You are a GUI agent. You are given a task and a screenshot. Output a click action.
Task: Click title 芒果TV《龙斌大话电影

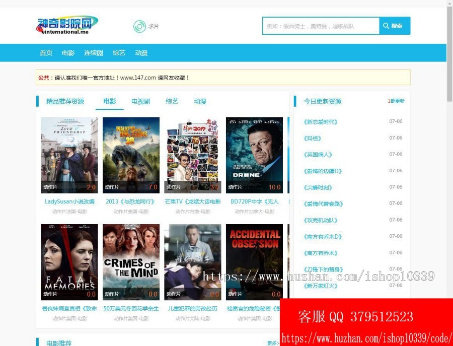193,201
